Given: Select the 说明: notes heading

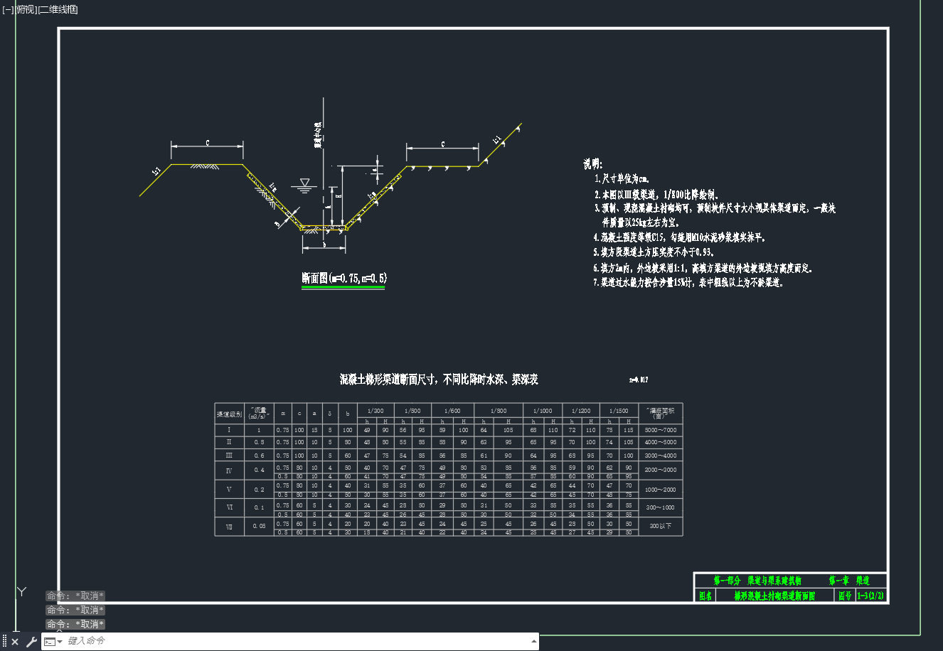Looking at the screenshot, I should click(x=593, y=164).
